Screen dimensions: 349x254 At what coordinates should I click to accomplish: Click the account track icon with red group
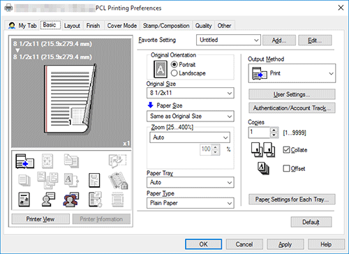pos(70,200)
